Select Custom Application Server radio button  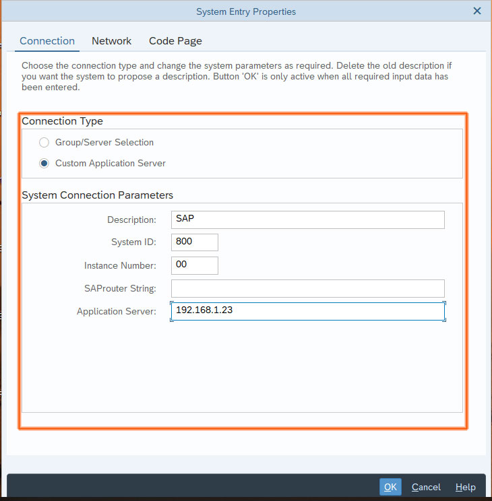coord(44,163)
